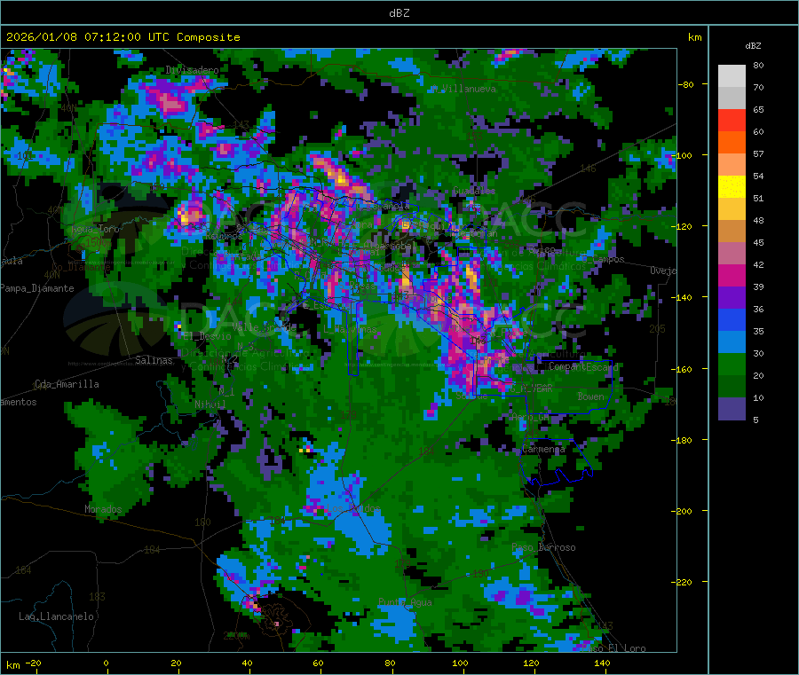Click the Pampa_Diamante label
The height and width of the screenshot is (675, 799).
36,288
